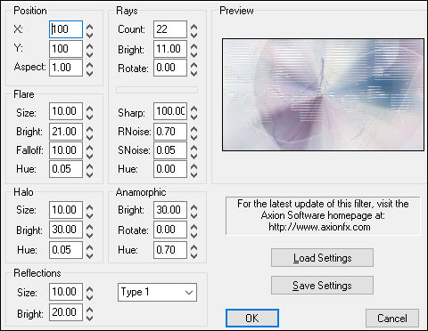Decrease Position X with down arrow

(x=89, y=35)
